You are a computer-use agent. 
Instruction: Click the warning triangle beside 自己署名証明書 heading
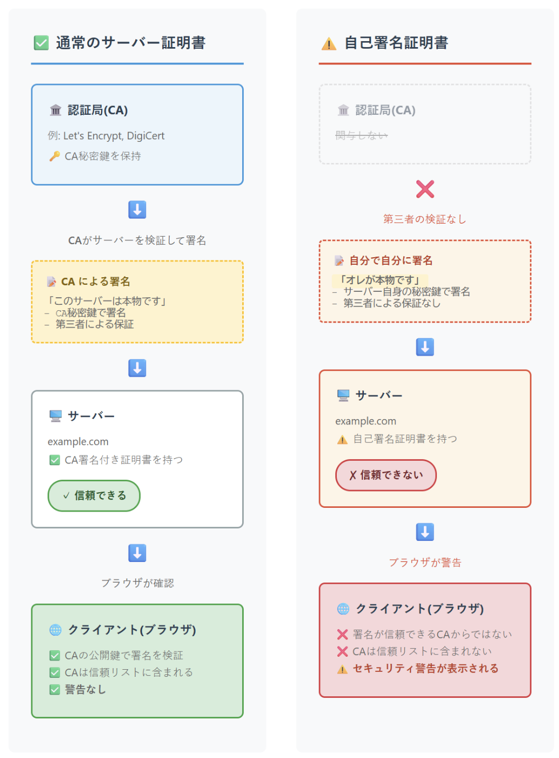click(x=329, y=44)
